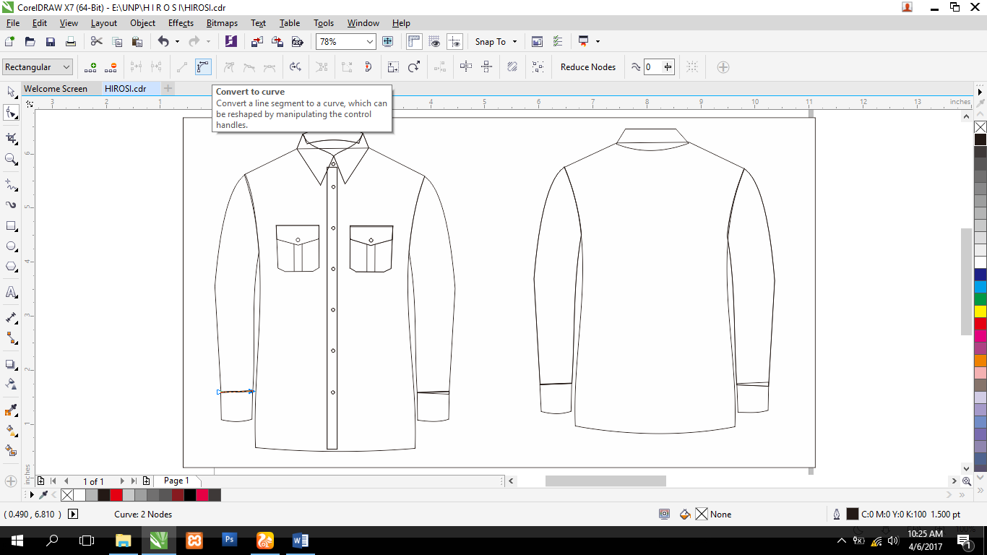
Task: Pick the cyan swatch in color palette
Action: (980, 287)
